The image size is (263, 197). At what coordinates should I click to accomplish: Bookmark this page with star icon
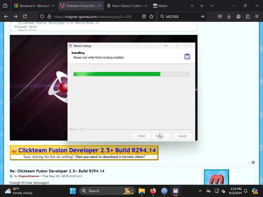pos(151,16)
